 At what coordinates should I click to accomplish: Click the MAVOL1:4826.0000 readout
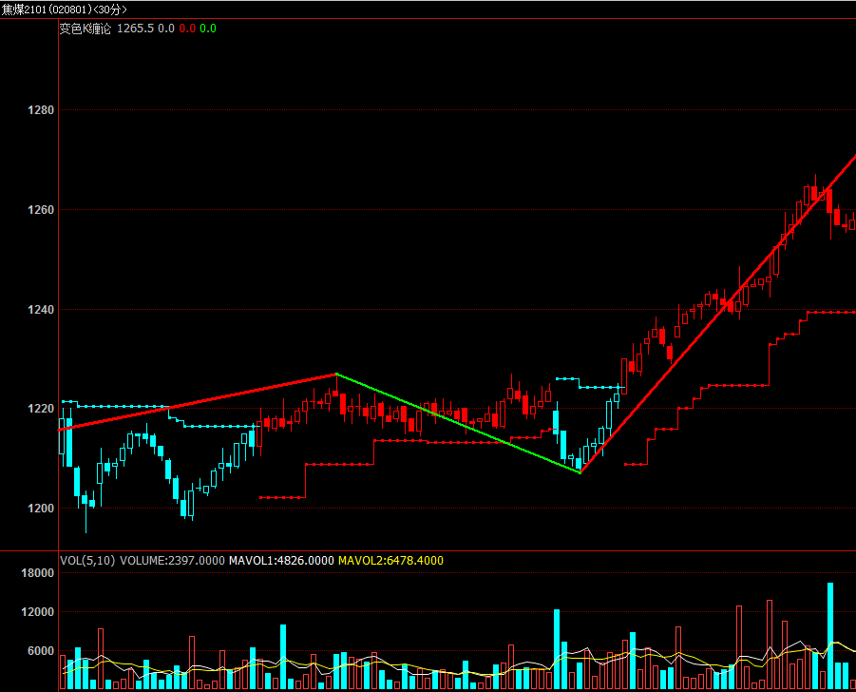click(281, 561)
